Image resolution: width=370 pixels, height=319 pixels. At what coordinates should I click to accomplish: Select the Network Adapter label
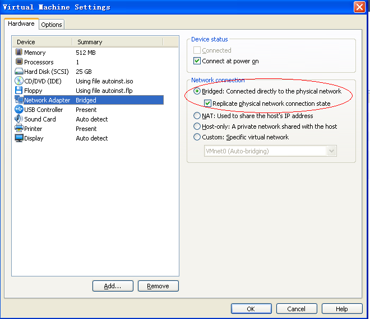click(47, 100)
